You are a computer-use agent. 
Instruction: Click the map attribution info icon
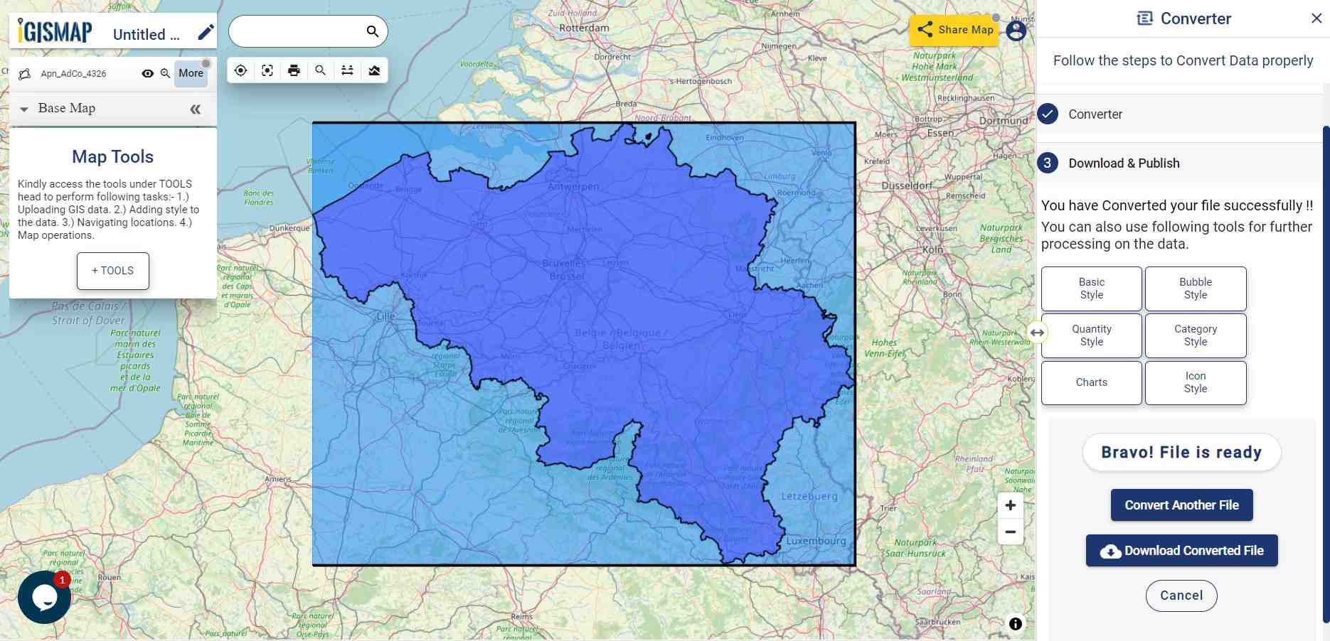pos(1016,624)
